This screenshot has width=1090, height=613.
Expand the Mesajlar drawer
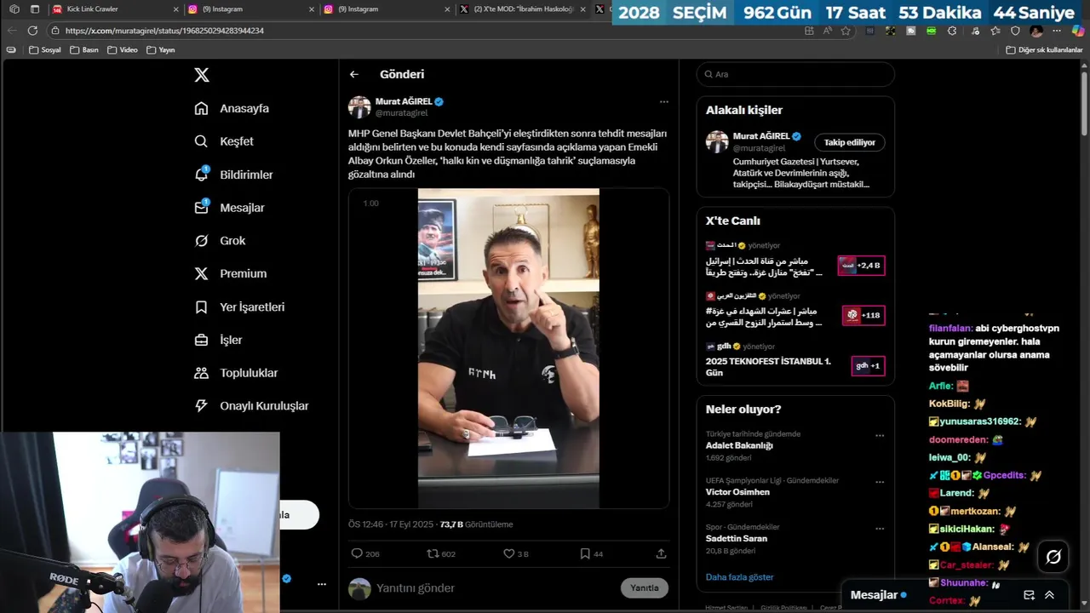click(x=1050, y=595)
